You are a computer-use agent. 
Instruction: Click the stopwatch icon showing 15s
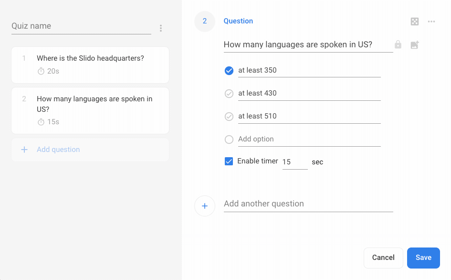41,121
